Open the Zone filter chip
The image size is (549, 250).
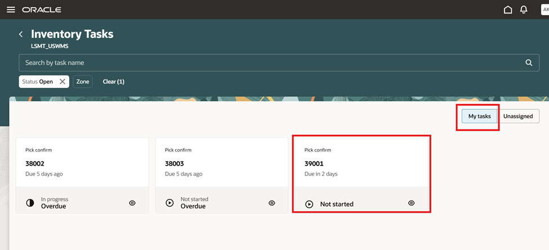(83, 82)
